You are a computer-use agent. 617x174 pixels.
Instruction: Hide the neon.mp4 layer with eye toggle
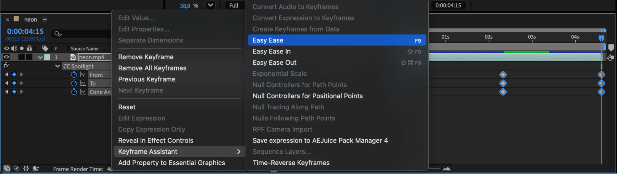pos(6,57)
